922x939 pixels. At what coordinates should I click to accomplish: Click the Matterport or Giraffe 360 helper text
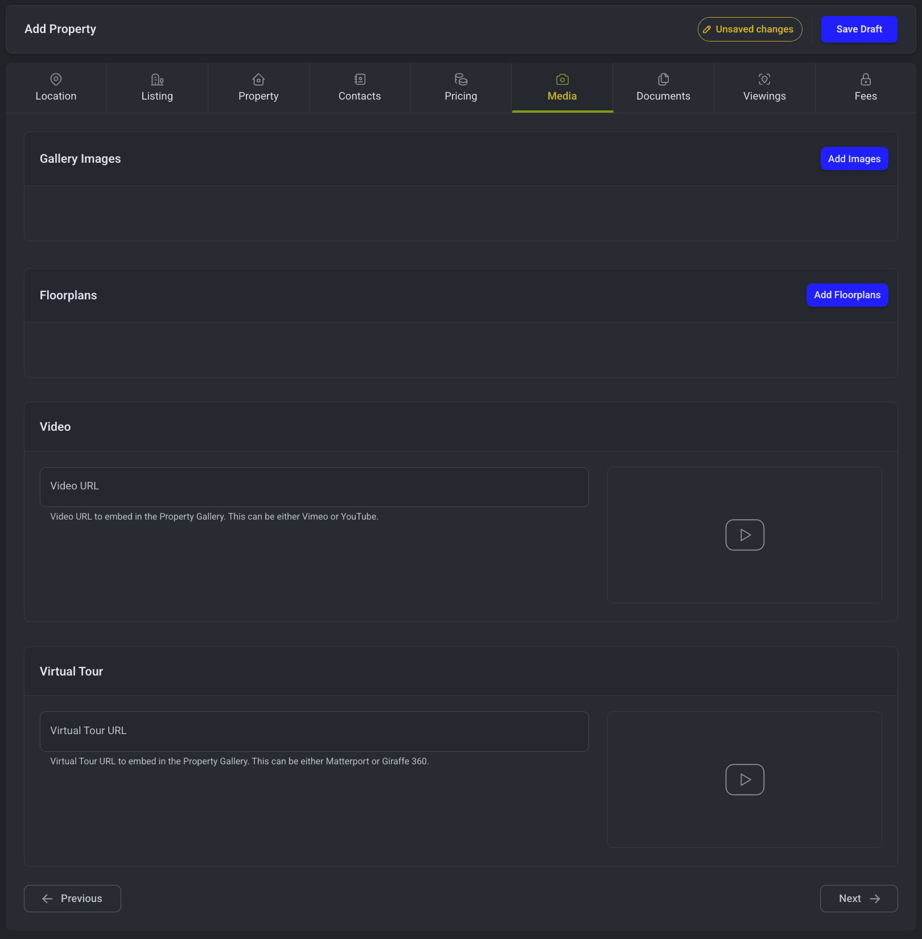(x=240, y=761)
